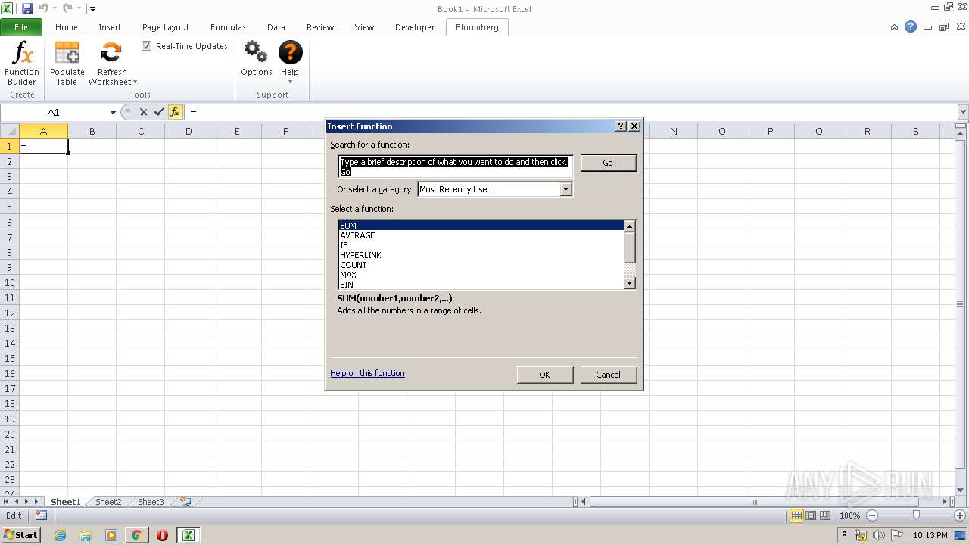Click OK in Insert Function dialog
The height and width of the screenshot is (545, 969).
pos(544,375)
